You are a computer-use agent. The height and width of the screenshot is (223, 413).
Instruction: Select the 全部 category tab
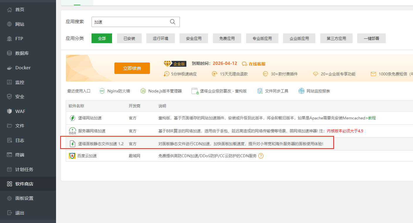102,38
